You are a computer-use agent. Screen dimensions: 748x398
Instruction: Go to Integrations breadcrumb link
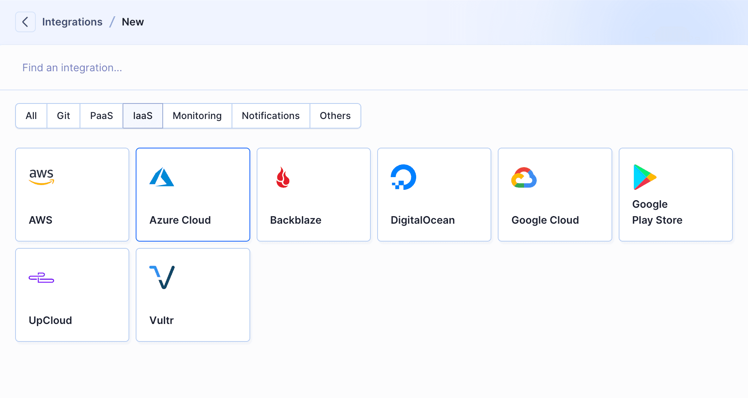72,22
